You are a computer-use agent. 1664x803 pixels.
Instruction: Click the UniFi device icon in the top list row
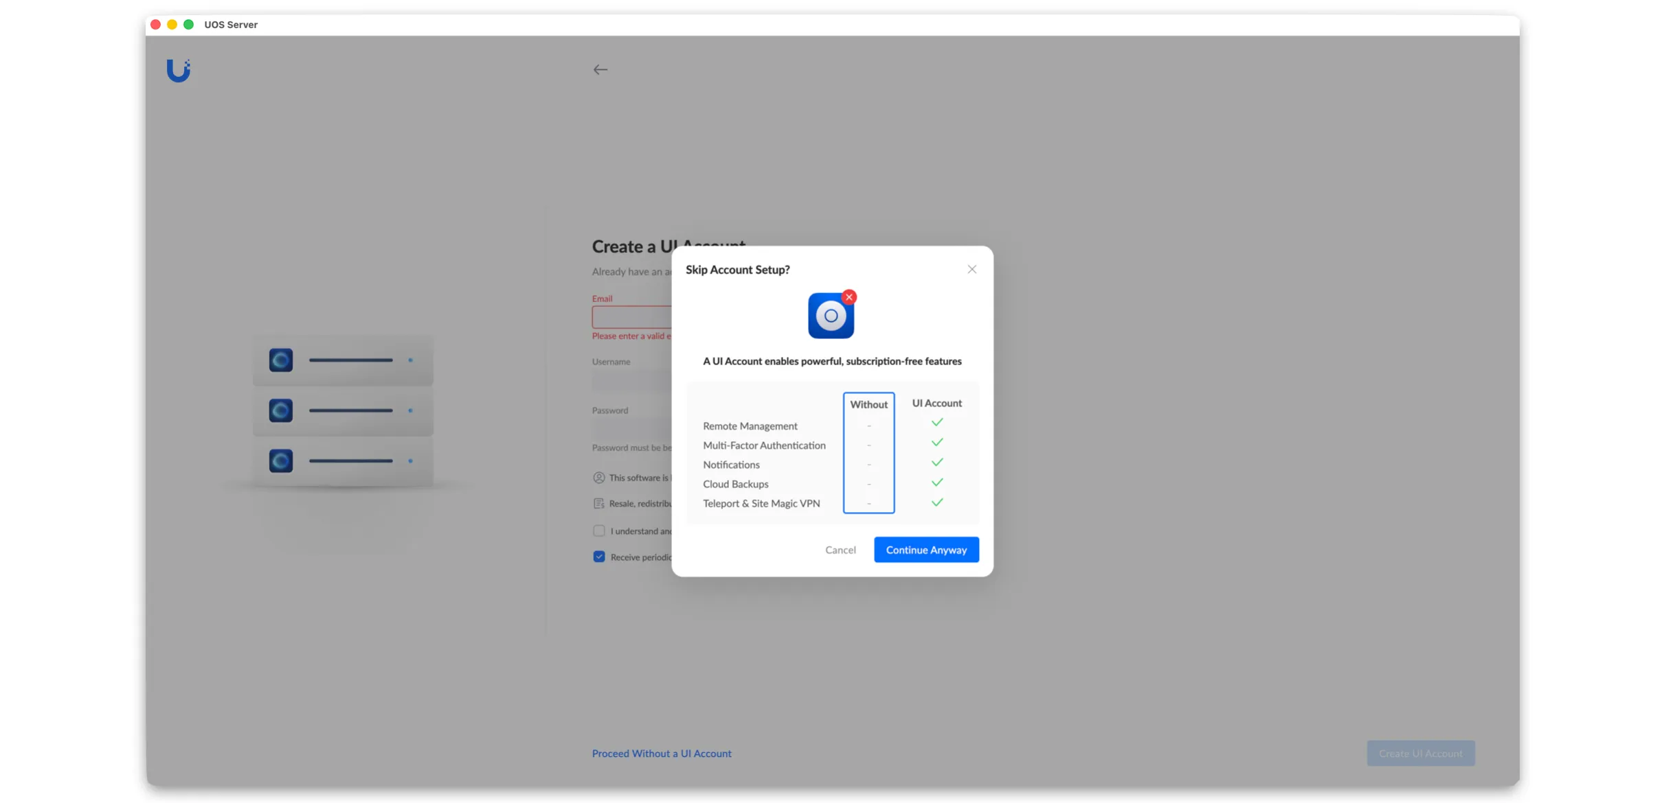(x=280, y=360)
